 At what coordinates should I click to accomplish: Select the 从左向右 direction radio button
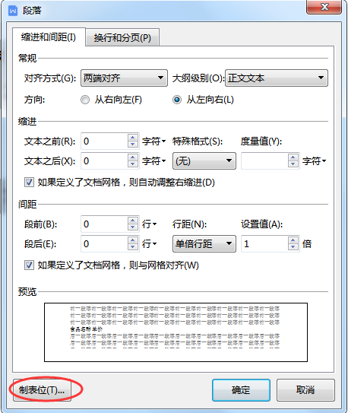(177, 100)
